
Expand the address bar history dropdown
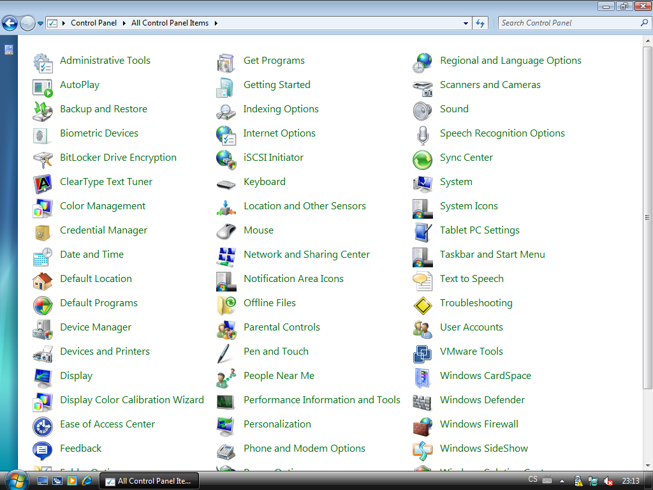(466, 24)
